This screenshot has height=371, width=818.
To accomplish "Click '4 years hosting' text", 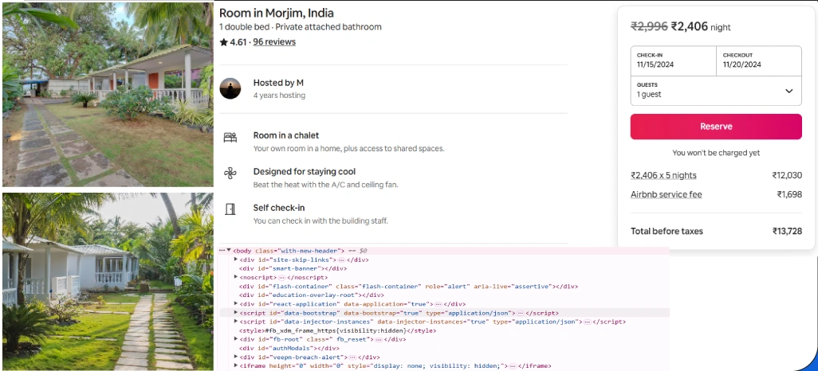I will tap(279, 96).
